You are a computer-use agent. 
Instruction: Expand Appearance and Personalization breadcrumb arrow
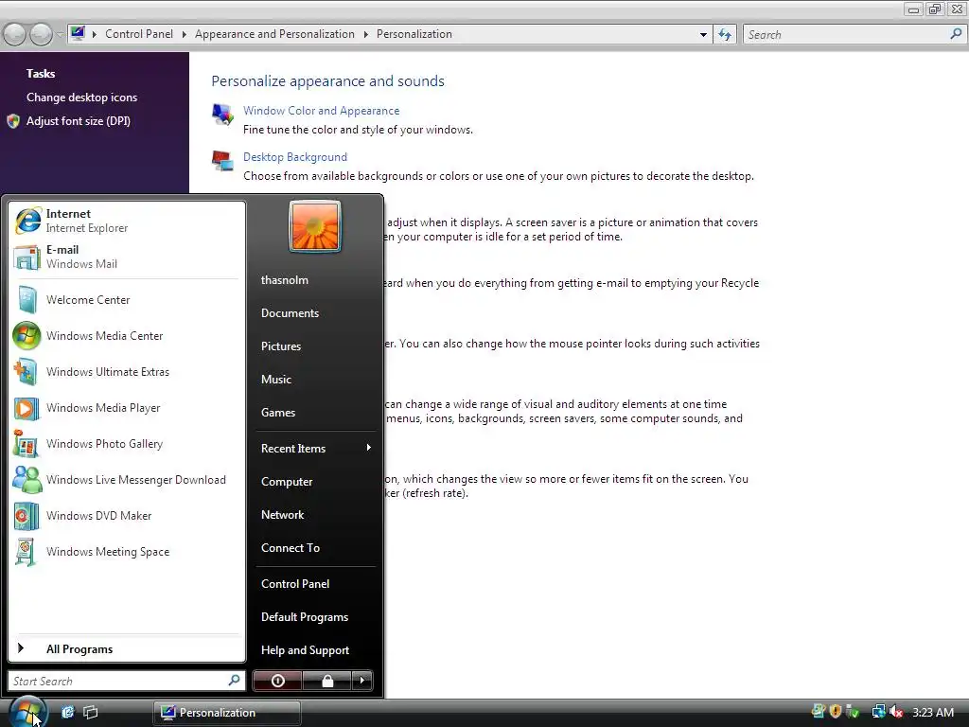coord(366,34)
